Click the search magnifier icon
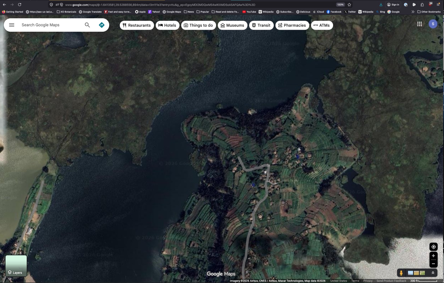This screenshot has width=444, height=283. coord(87,25)
